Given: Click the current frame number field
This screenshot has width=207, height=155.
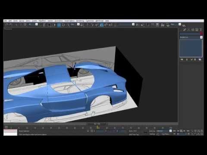Looking at the screenshot, I should tap(182, 134).
